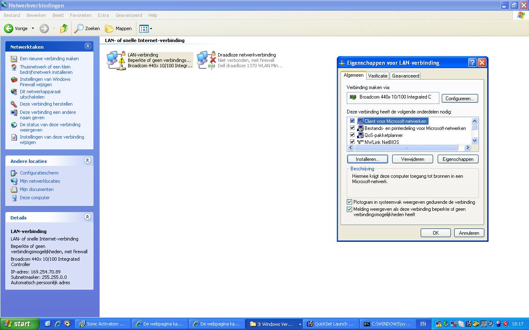Click the green forward arrow icon
Screen dimensions: 529x330
point(44,28)
